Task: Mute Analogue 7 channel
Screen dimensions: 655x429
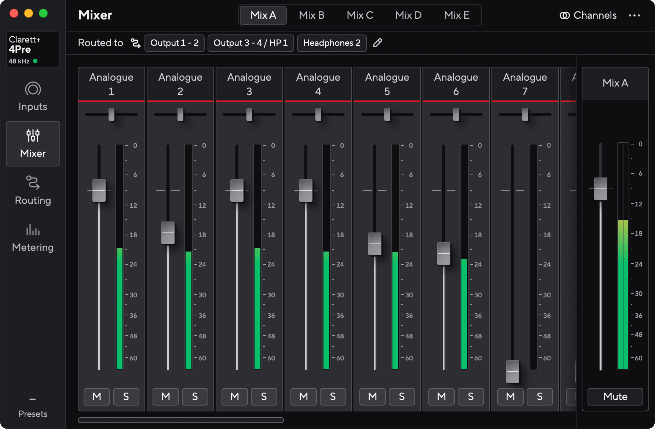Action: pos(511,396)
